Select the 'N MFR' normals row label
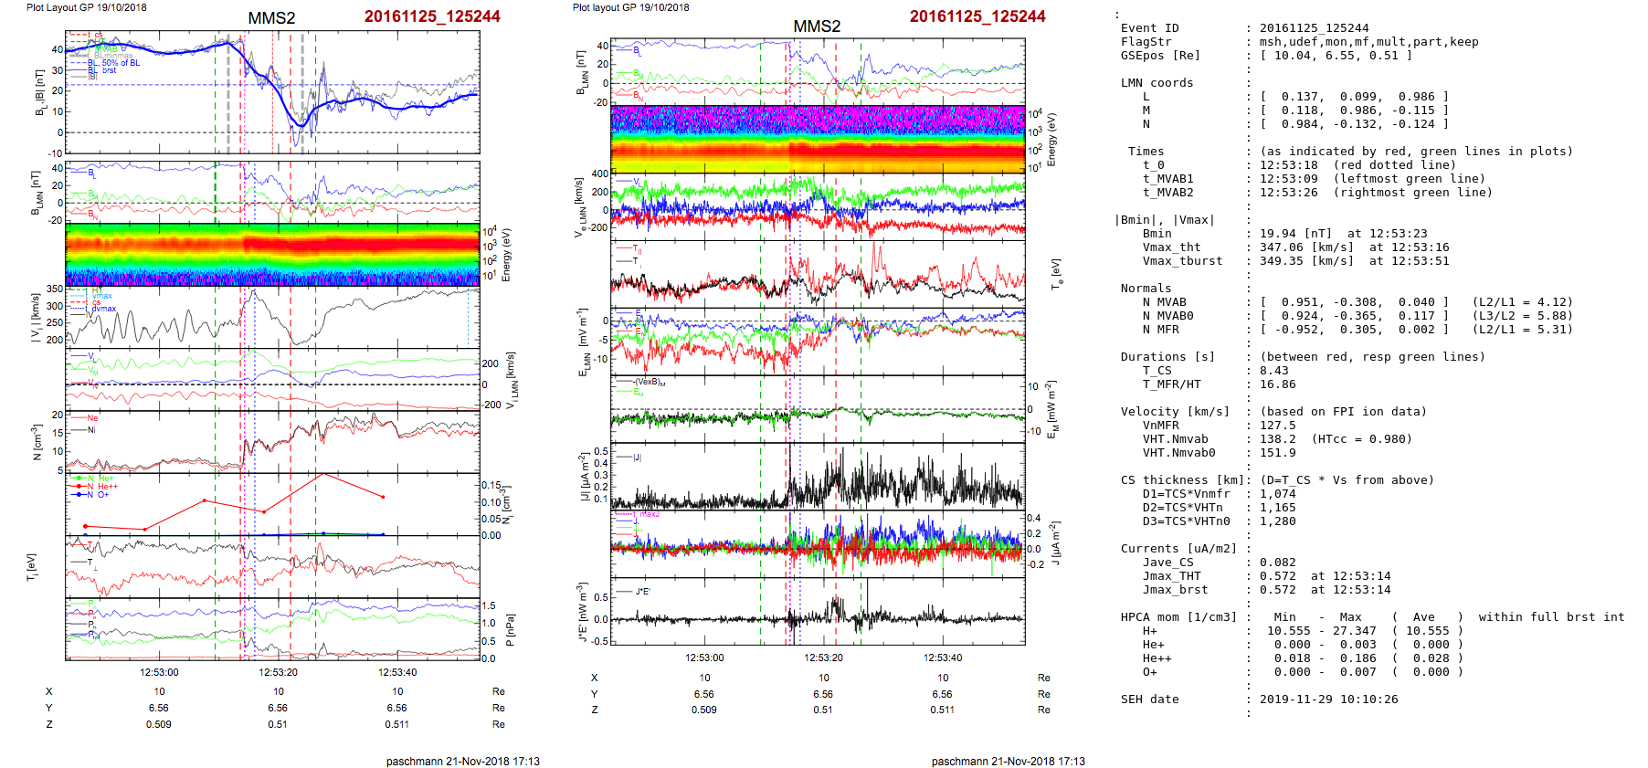This screenshot has height=768, width=1648. 1160,330
